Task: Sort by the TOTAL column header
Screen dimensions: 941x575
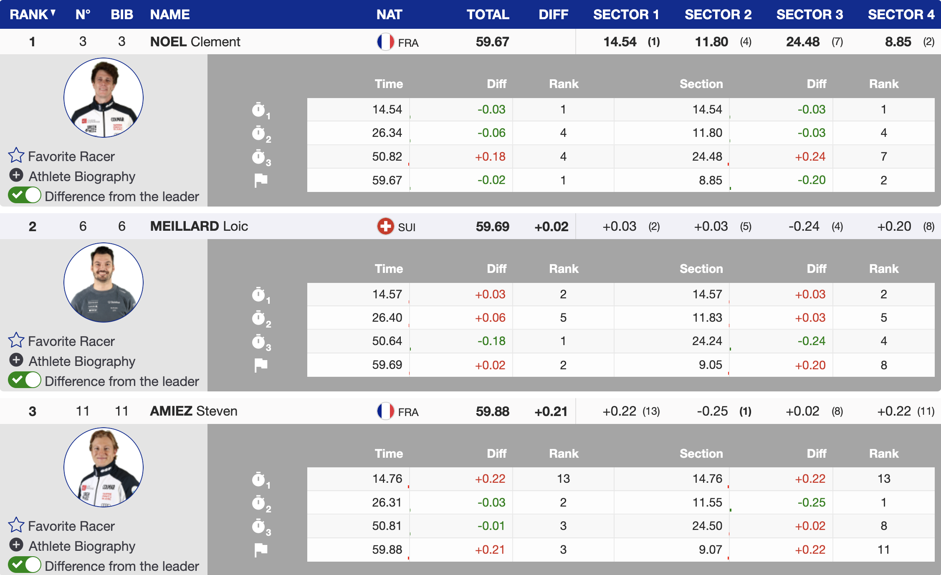Action: click(488, 15)
